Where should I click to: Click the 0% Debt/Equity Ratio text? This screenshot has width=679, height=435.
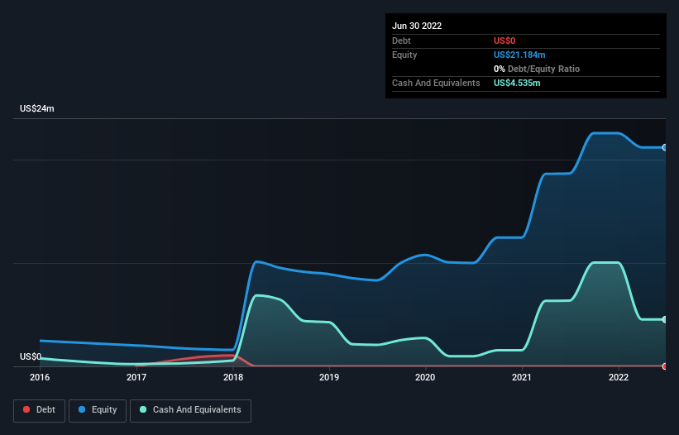(537, 69)
